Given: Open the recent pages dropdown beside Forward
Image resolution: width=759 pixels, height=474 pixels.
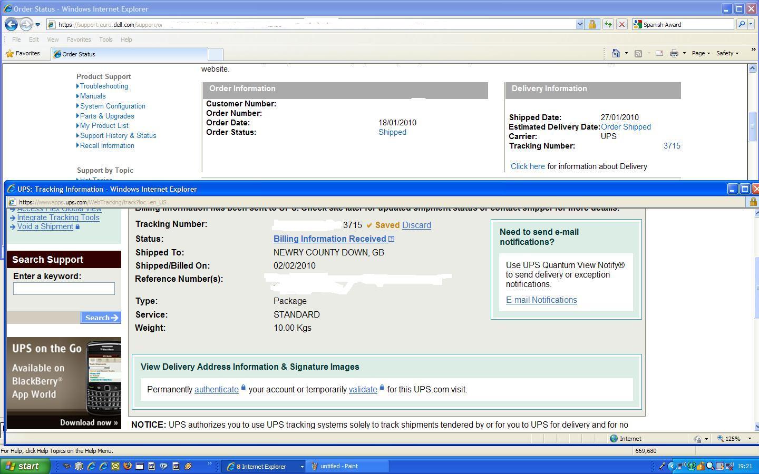Looking at the screenshot, I should pos(37,25).
